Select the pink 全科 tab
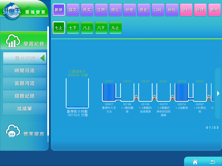 point(186,10)
